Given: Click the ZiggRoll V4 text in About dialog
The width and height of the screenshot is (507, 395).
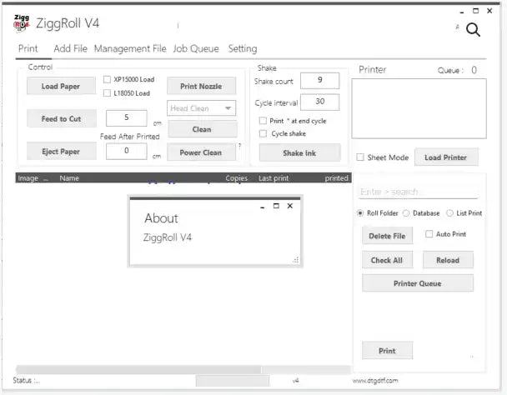Looking at the screenshot, I should click(168, 237).
